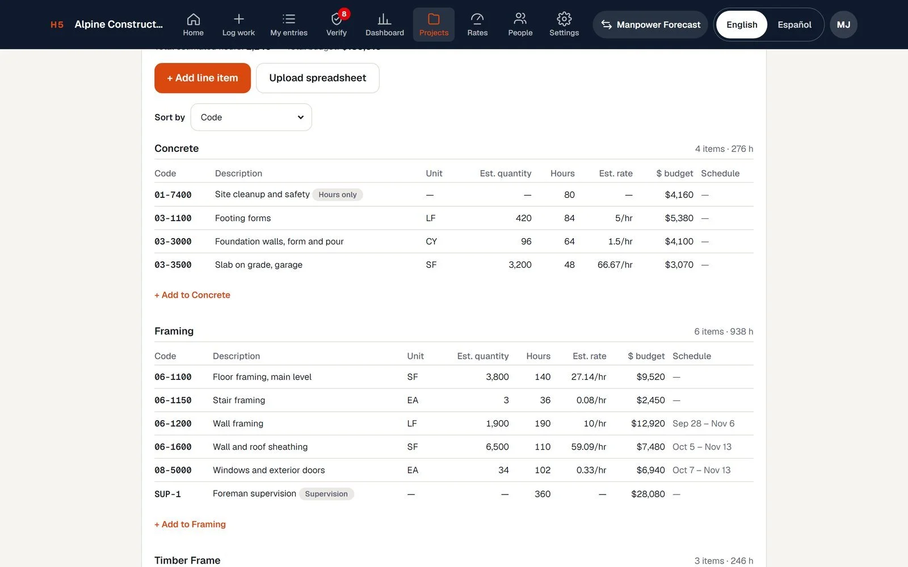The height and width of the screenshot is (567, 908).
Task: Open the MJ user avatar
Action: (x=843, y=24)
